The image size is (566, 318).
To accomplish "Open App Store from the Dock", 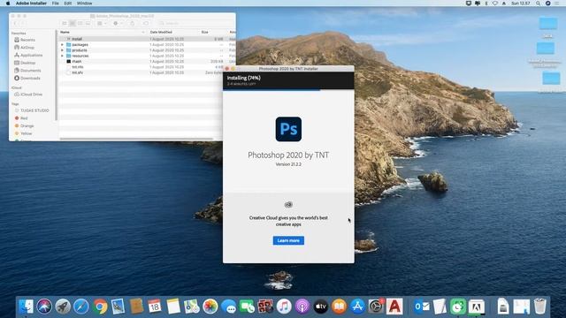I will (357, 307).
